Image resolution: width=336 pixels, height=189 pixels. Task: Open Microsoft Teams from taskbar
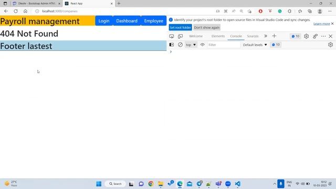click(218, 184)
